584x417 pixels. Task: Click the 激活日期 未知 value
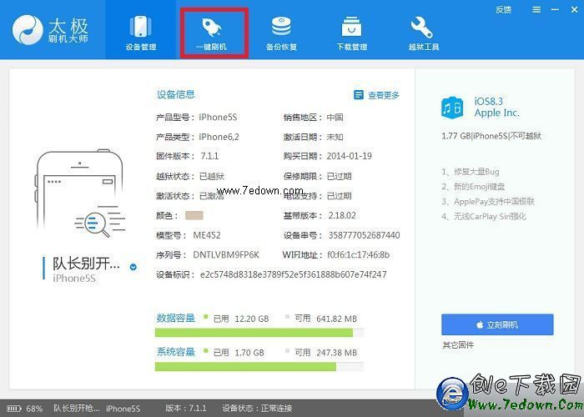(x=335, y=137)
